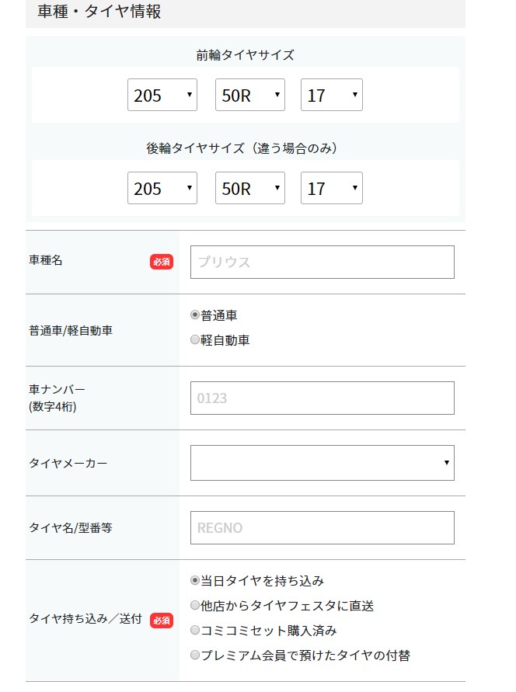Screen dimensions: 516x692
Task: Open front tire rim size dropdown 17
Action: 332,95
